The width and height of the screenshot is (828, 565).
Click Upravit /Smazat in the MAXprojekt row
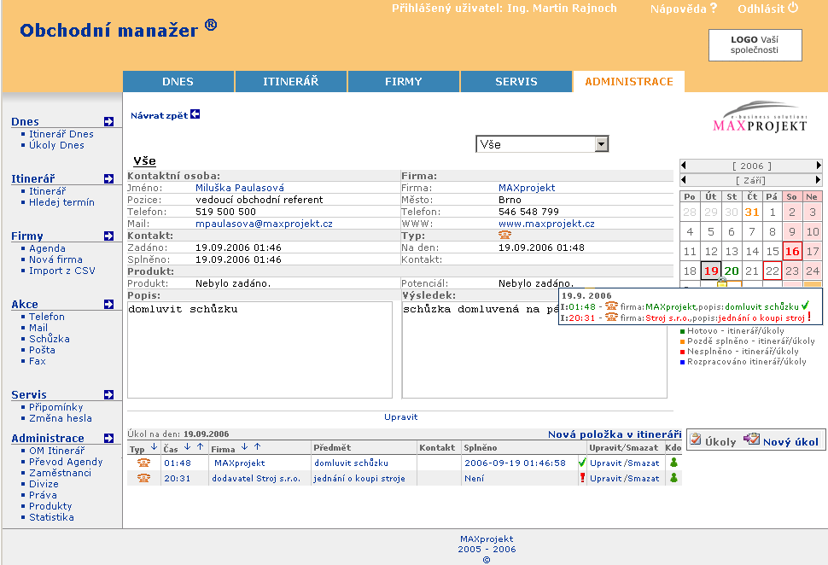[625, 463]
